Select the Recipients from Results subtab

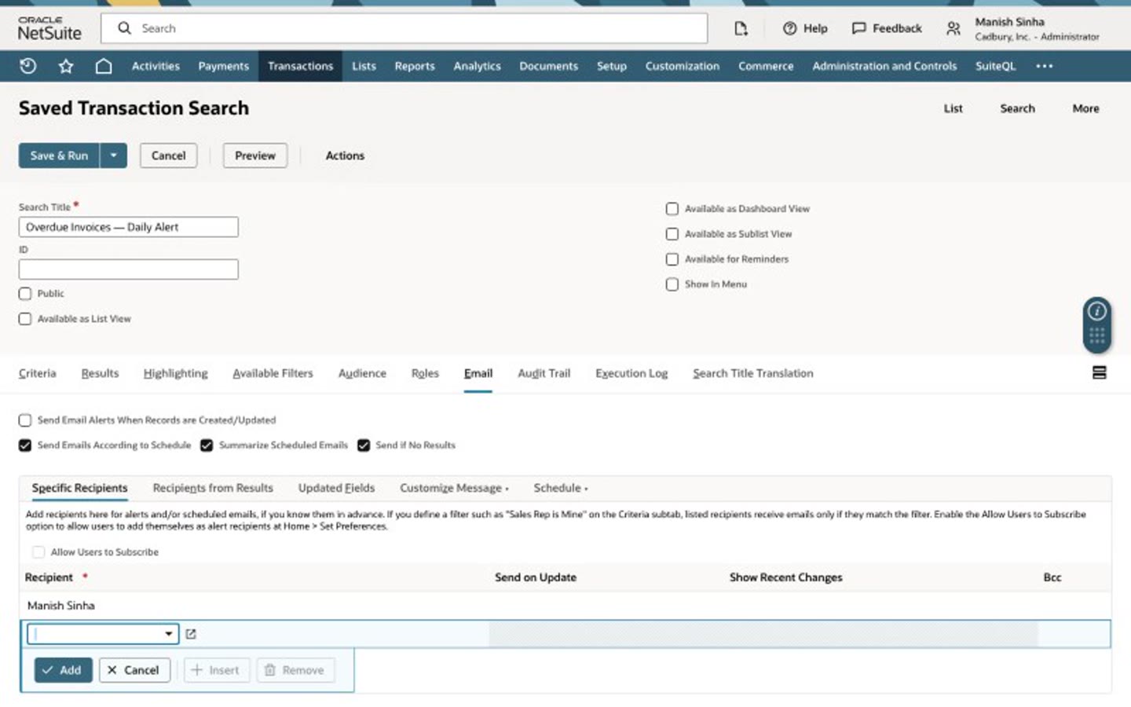213,488
